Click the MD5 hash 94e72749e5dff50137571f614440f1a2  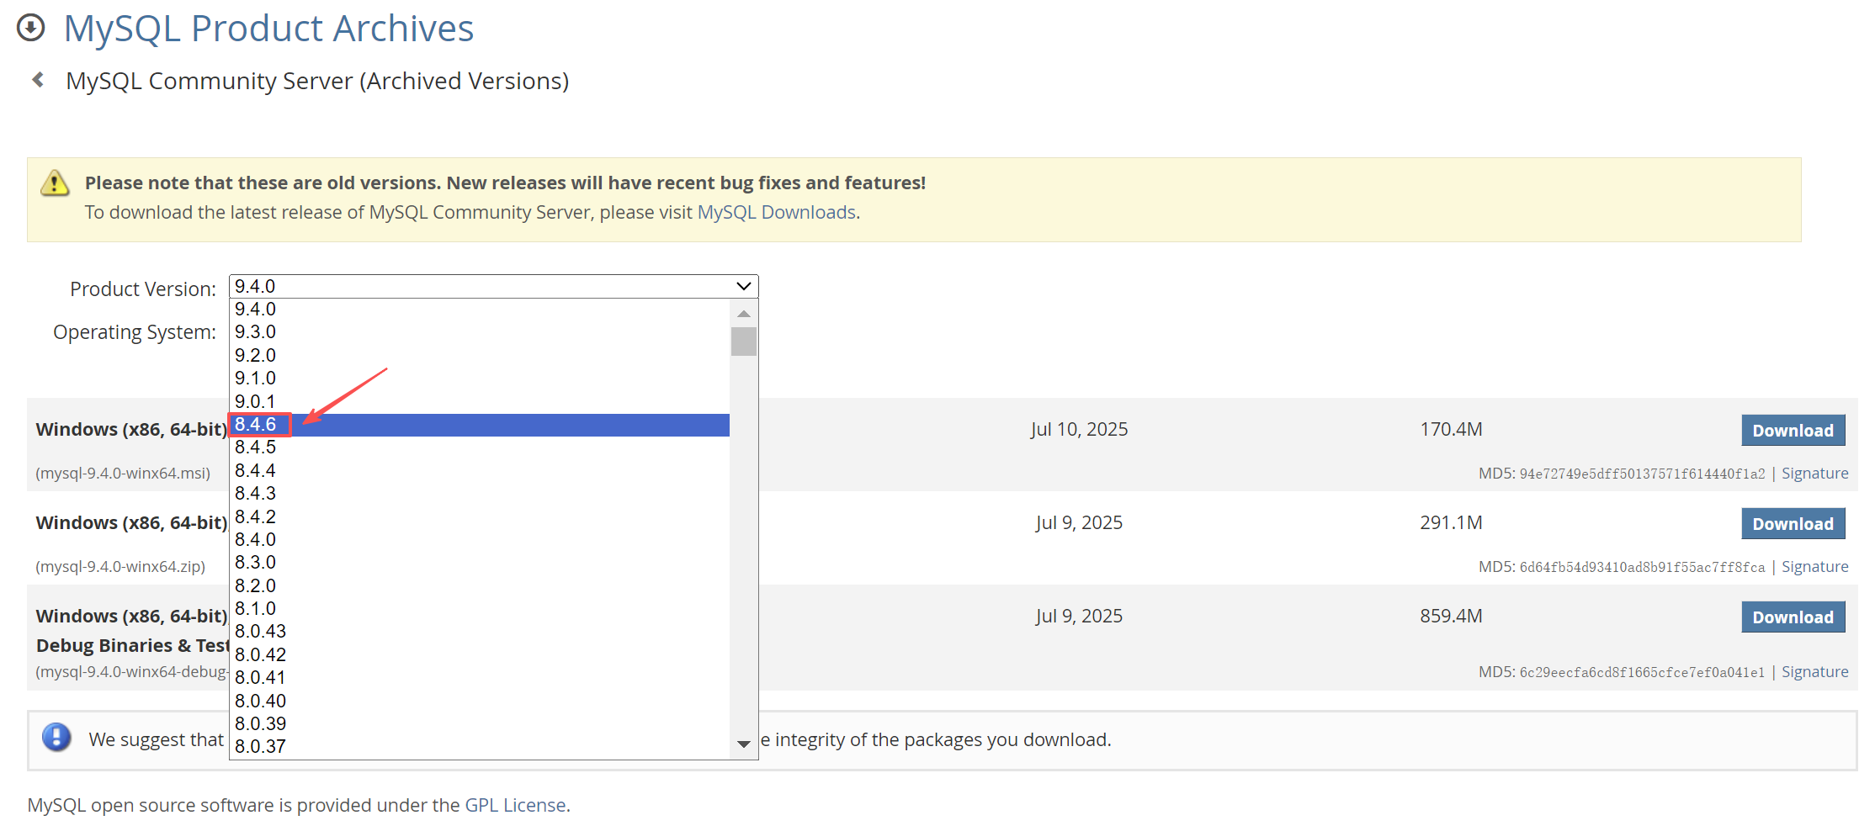(1642, 474)
